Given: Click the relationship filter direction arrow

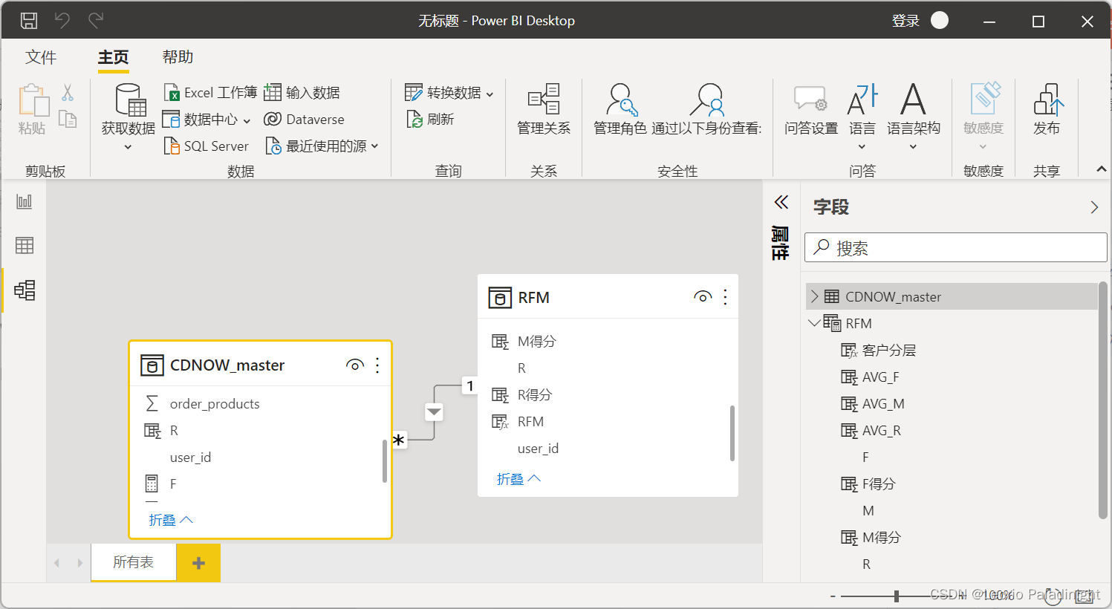Looking at the screenshot, I should pyautogui.click(x=435, y=411).
